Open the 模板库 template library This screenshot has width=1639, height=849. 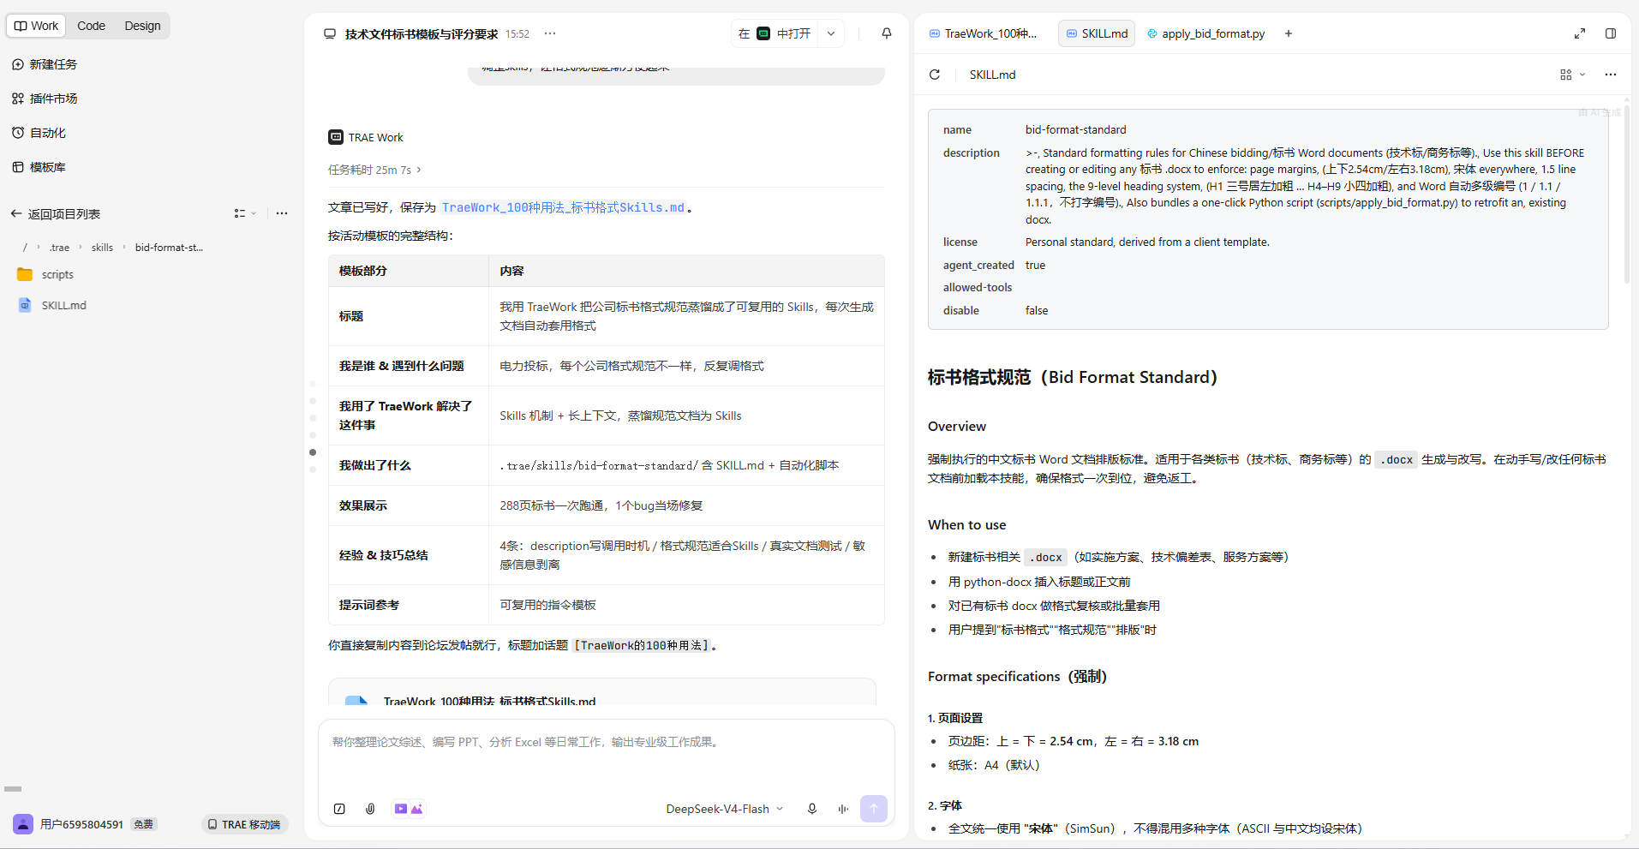39,167
